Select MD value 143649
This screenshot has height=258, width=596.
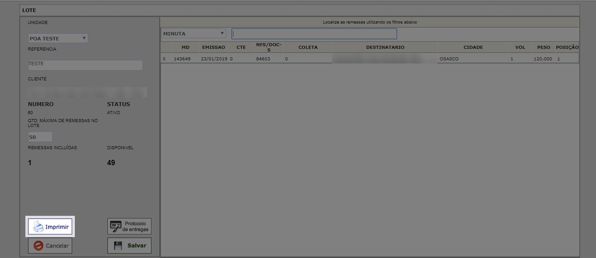(x=182, y=59)
